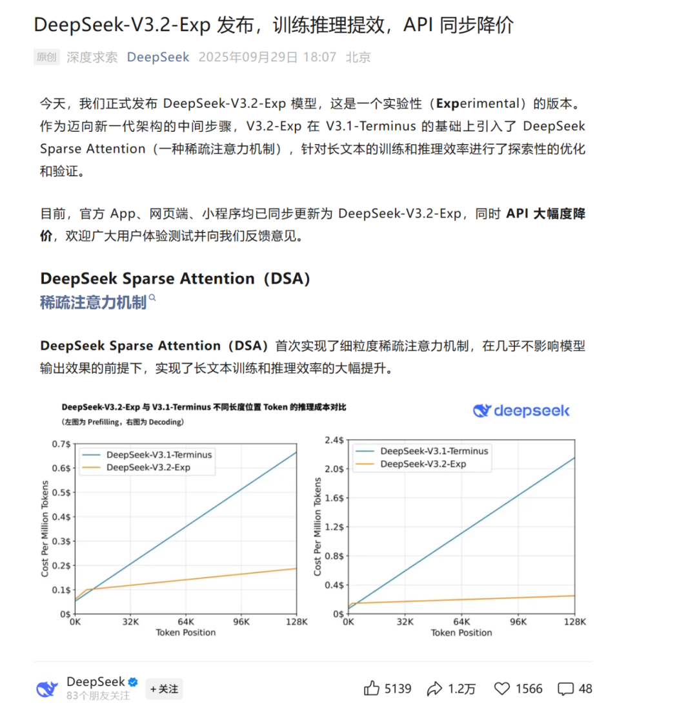Click the article title DeepSeek-V3.2-Exp 发布

274,25
